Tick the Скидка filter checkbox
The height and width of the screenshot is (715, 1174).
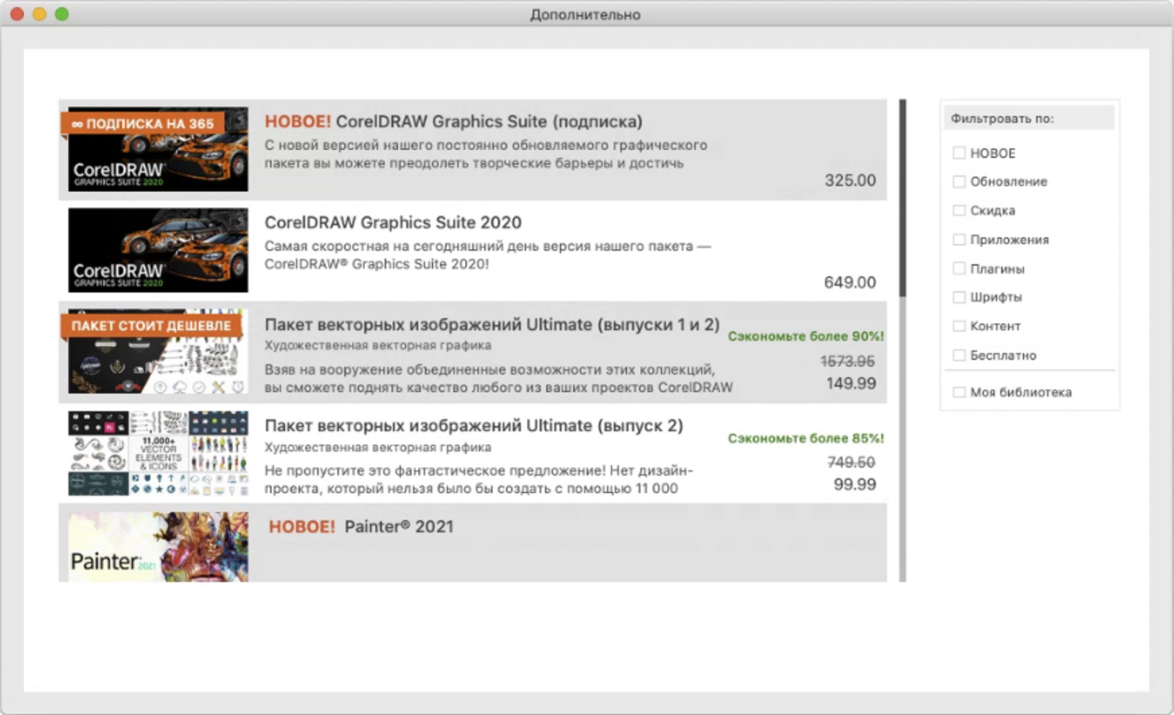(x=959, y=210)
